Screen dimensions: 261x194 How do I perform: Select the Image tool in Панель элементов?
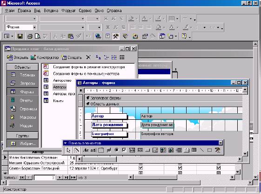pos(155,150)
